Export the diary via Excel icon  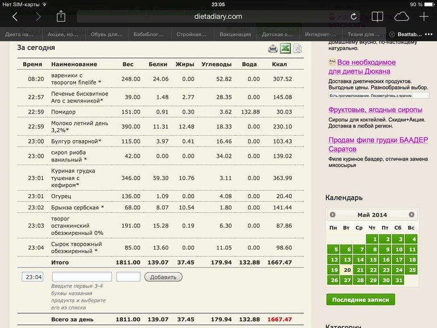tap(285, 49)
